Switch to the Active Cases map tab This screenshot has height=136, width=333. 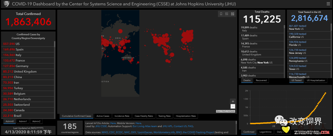pyautogui.click(x=103, y=116)
